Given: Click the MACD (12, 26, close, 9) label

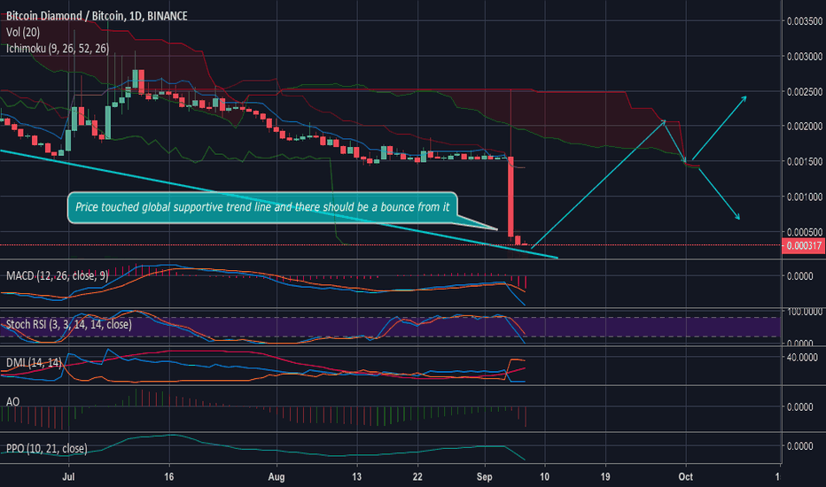Looking at the screenshot, I should 57,275.
